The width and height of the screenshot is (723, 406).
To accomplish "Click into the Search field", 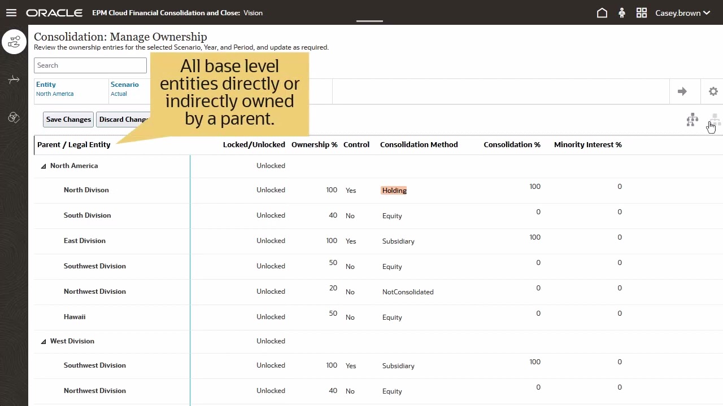I will [90, 65].
